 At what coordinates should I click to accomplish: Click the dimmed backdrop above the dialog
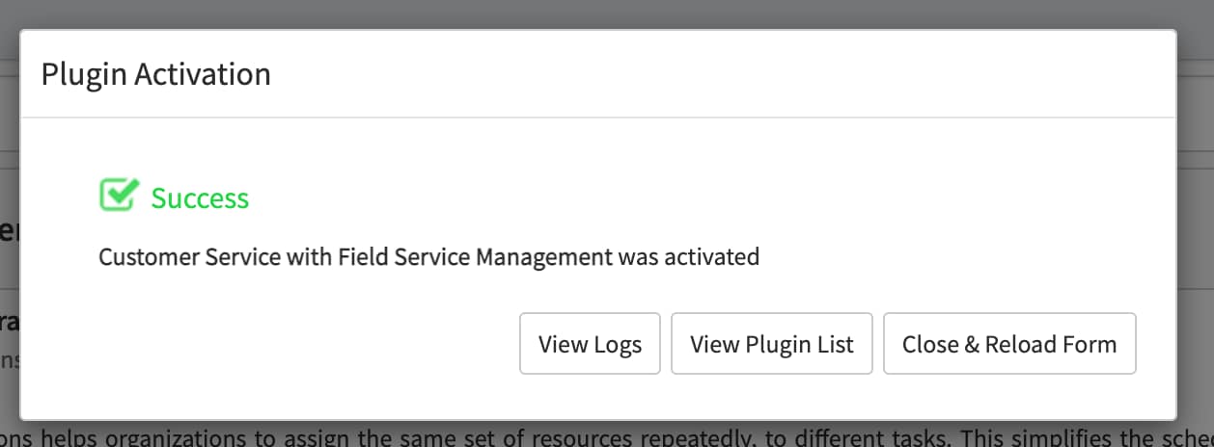607,13
